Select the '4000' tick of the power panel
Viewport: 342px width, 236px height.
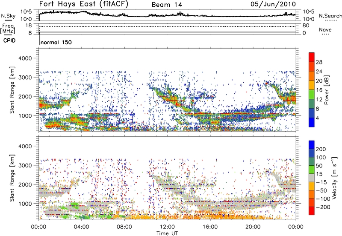(x=25, y=58)
